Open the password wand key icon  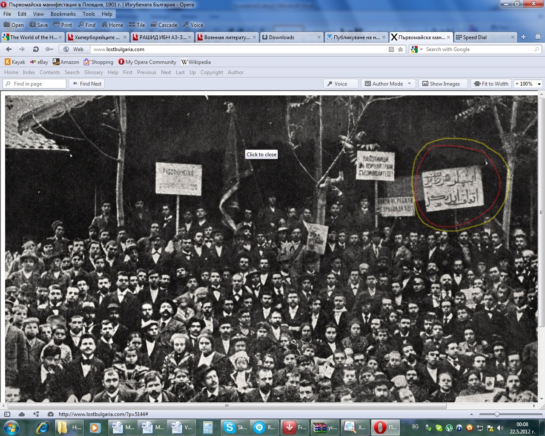tap(49, 49)
